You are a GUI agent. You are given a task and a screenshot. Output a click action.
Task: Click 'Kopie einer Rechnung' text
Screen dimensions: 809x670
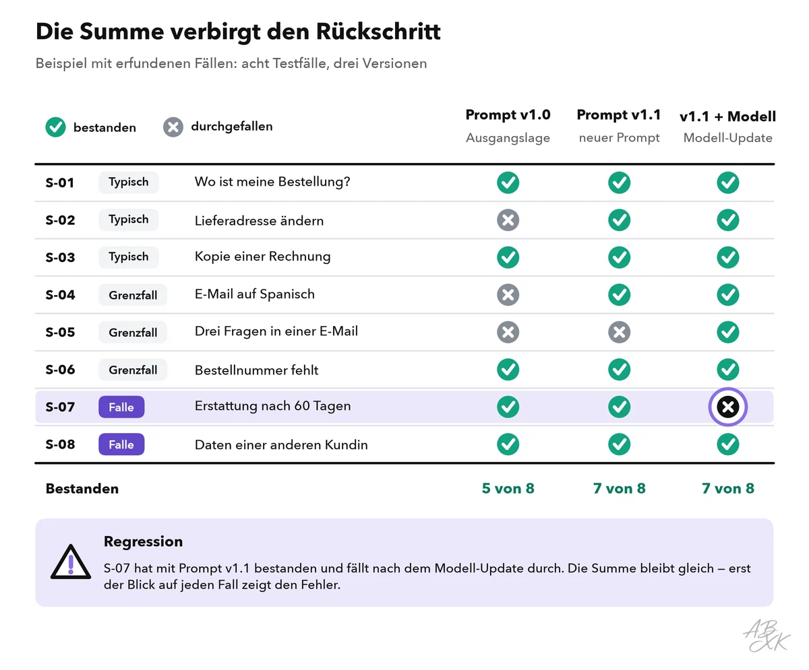pyautogui.click(x=263, y=257)
